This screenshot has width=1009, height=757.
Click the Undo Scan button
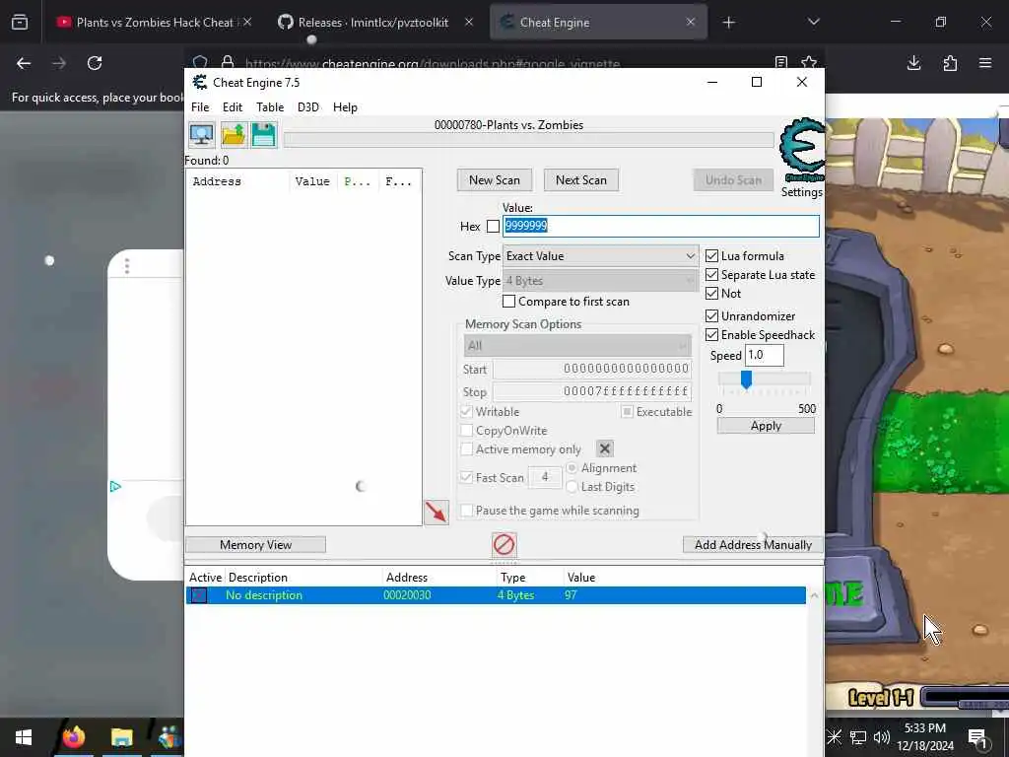click(733, 180)
